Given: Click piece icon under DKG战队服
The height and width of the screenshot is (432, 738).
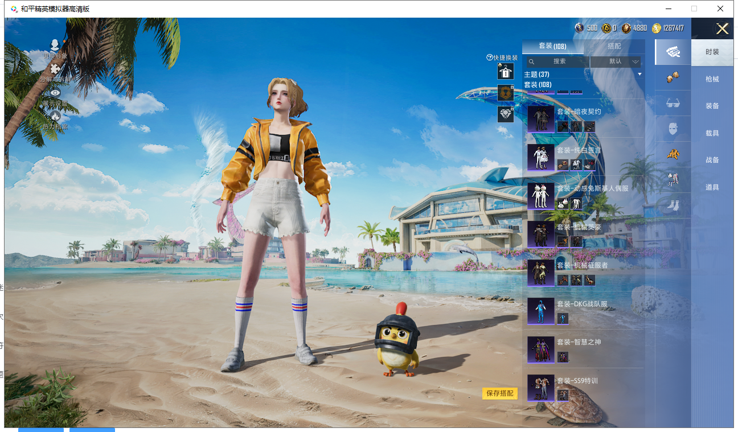Looking at the screenshot, I should (x=563, y=318).
